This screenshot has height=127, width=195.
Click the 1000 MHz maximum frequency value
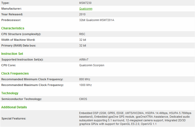(x=85, y=85)
